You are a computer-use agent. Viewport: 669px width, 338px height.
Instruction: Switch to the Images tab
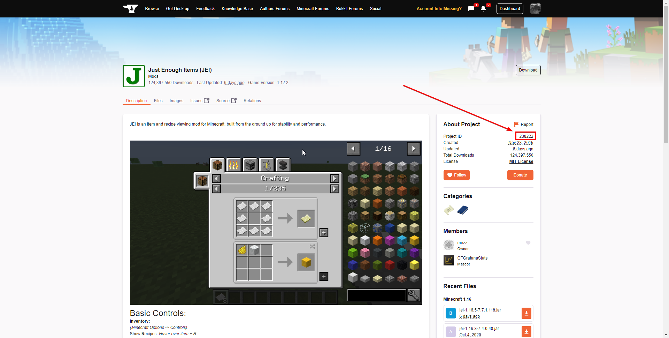tap(176, 101)
